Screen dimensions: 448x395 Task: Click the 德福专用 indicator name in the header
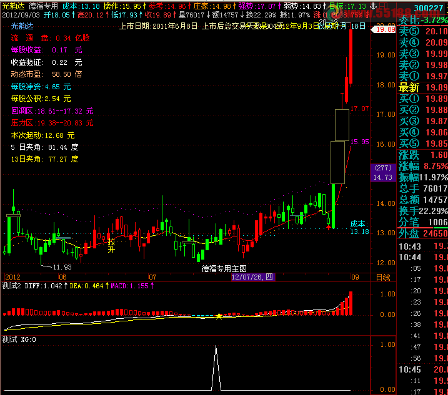pos(43,6)
